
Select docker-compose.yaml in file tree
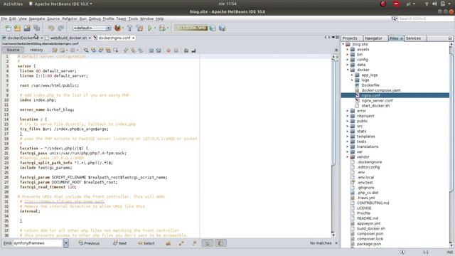coord(381,90)
